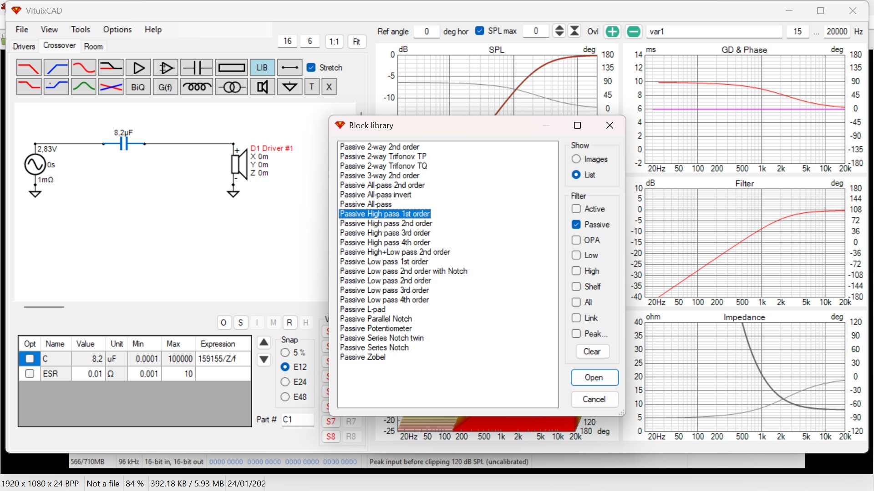Switch to the Drivers tab
The width and height of the screenshot is (874, 491).
click(x=24, y=46)
